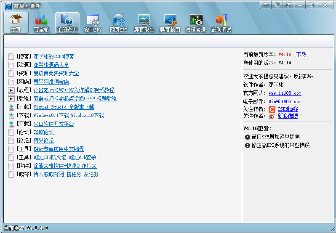Click the Windows8.1下载 link

[x=51, y=115]
